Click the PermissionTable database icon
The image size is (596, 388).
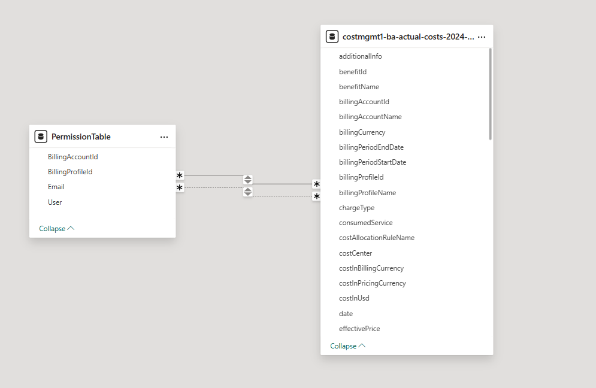click(x=41, y=137)
